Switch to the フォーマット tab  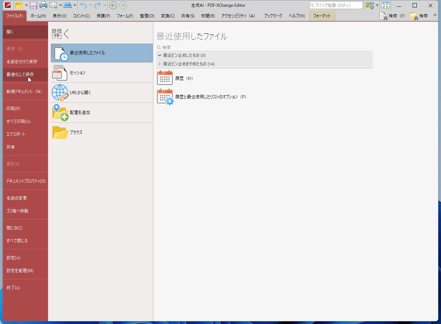click(x=322, y=16)
